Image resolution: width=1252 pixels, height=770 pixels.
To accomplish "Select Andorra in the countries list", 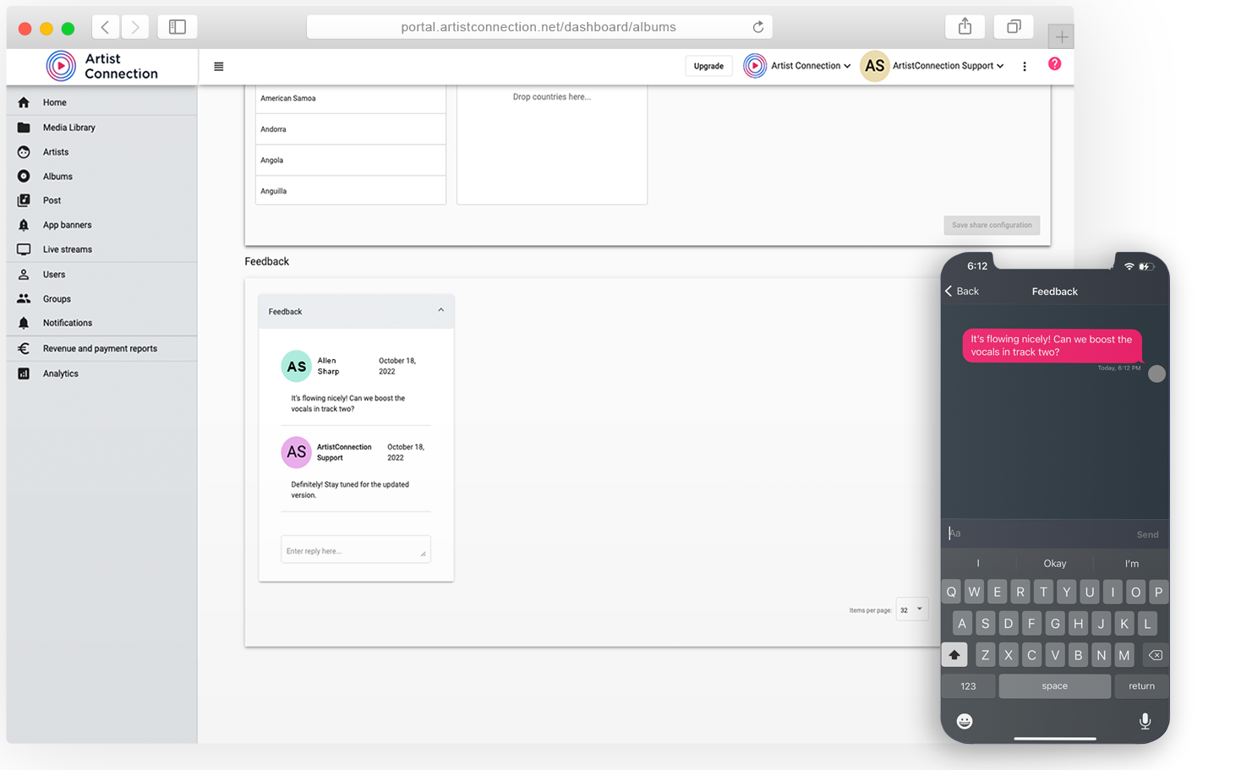I will pyautogui.click(x=350, y=129).
